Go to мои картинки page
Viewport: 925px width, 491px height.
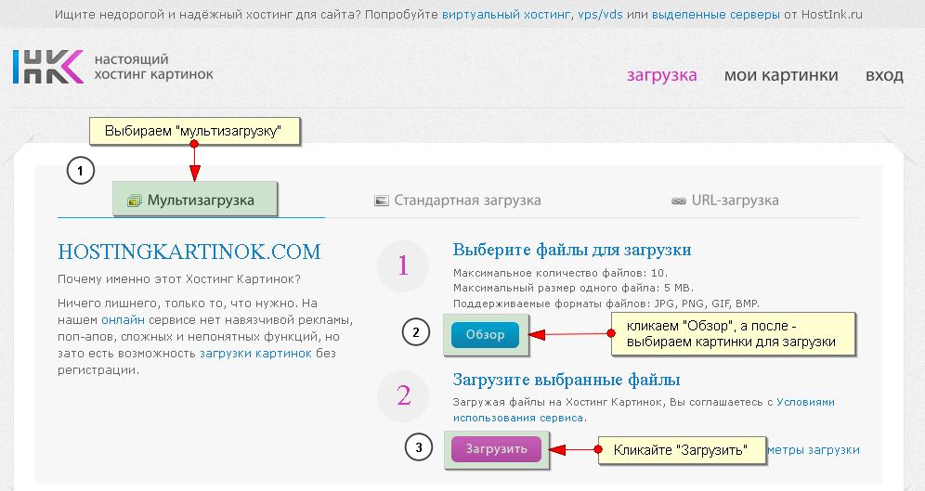pyautogui.click(x=781, y=75)
